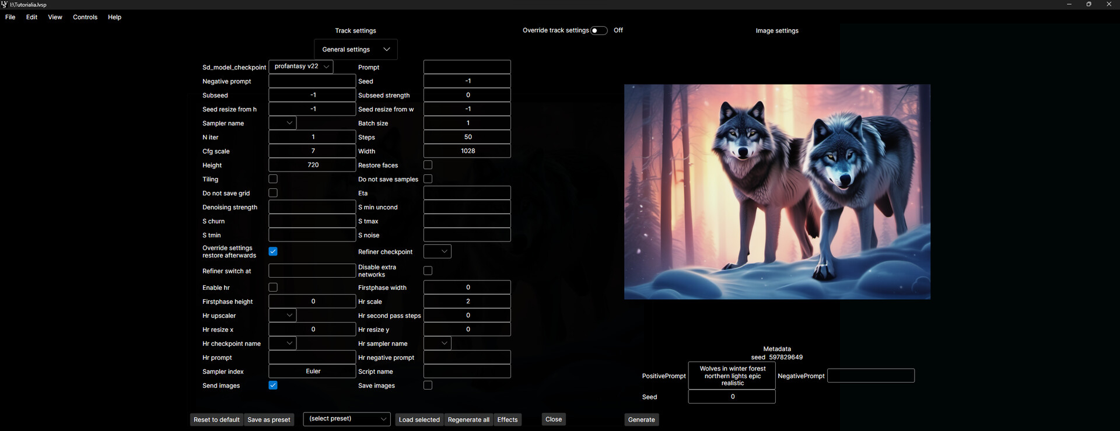Click the Steps input field
The height and width of the screenshot is (431, 1120).
tap(467, 137)
